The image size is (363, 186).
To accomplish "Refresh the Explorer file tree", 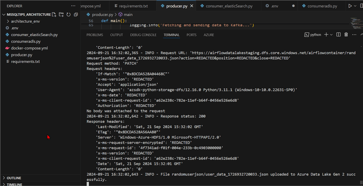I will click(69, 14).
